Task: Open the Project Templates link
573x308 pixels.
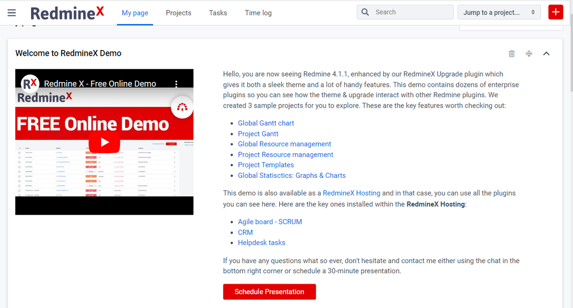Action: 266,165
